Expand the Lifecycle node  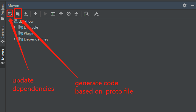[15, 27]
